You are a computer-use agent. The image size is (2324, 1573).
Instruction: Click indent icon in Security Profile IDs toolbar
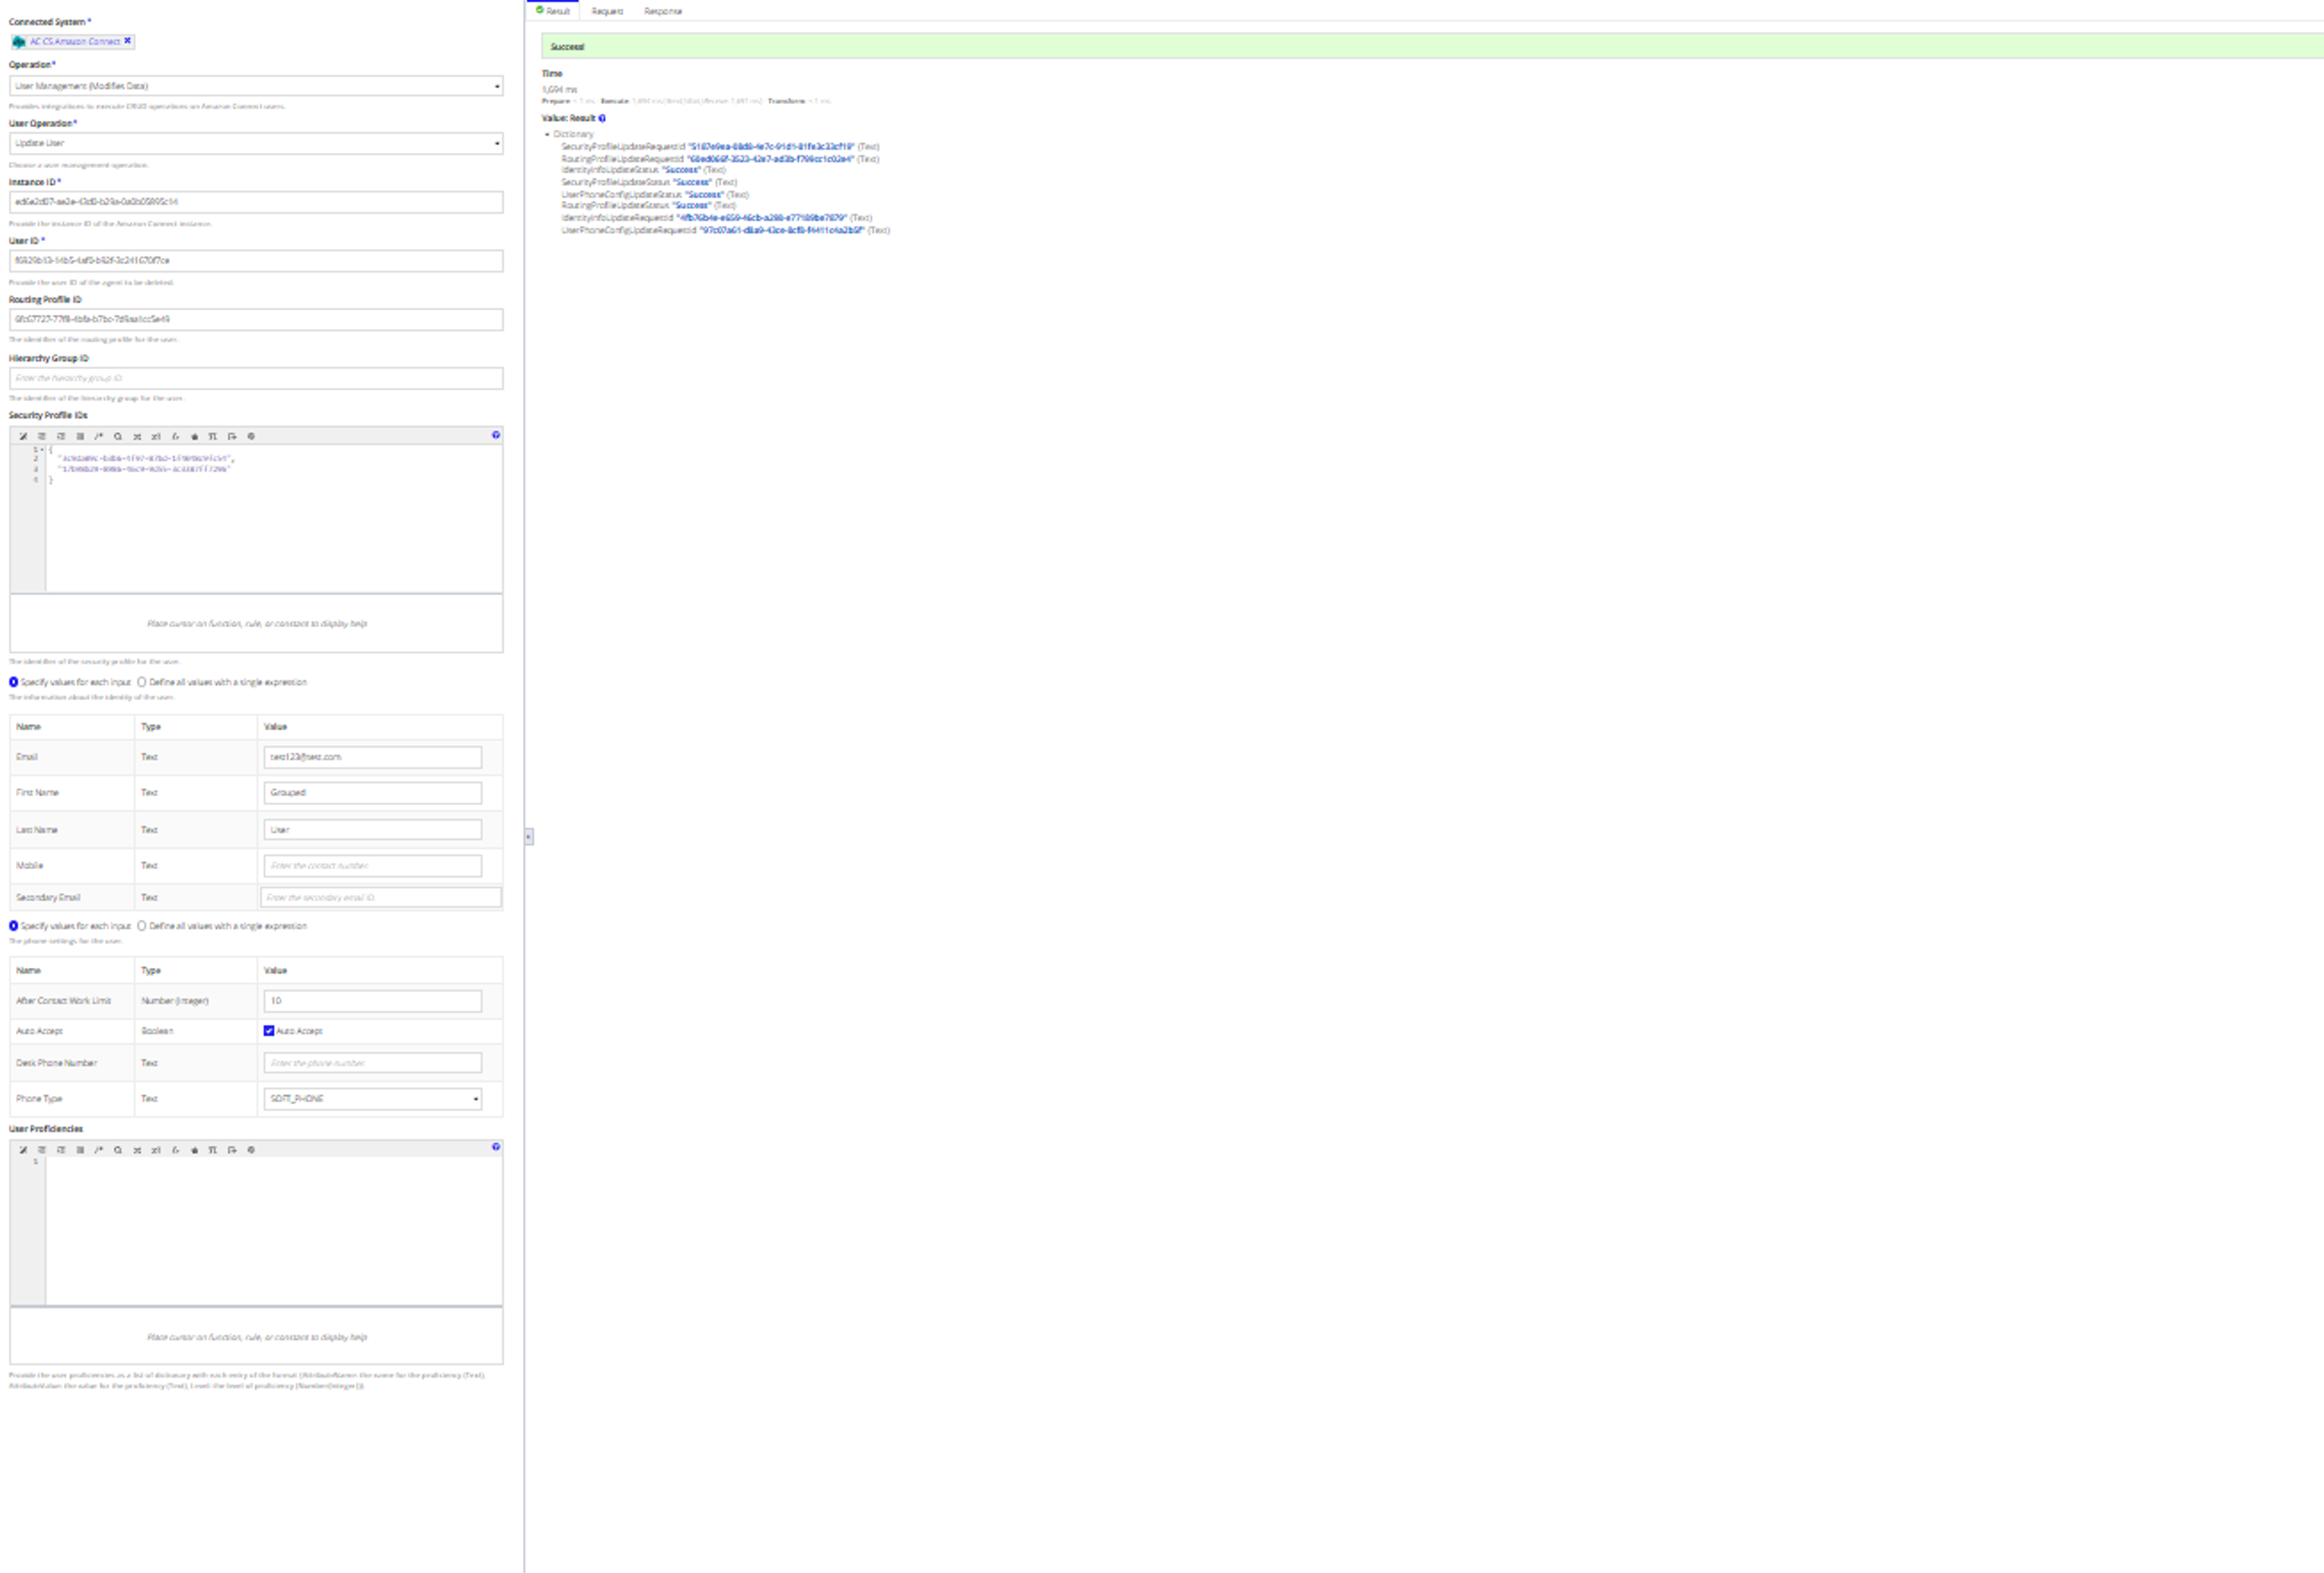(x=42, y=436)
